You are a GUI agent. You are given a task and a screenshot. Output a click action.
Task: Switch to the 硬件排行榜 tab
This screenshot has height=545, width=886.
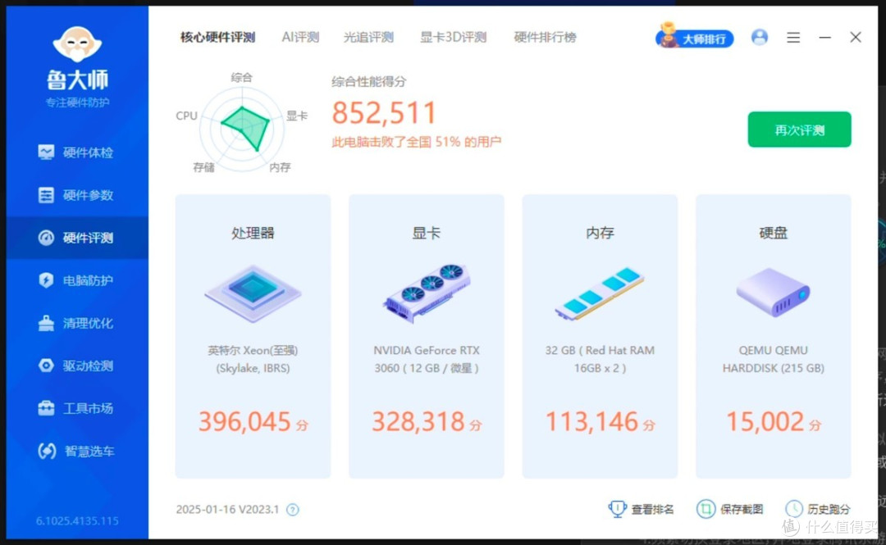click(x=545, y=37)
